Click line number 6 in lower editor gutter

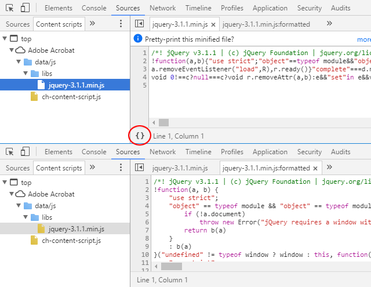click(147, 222)
